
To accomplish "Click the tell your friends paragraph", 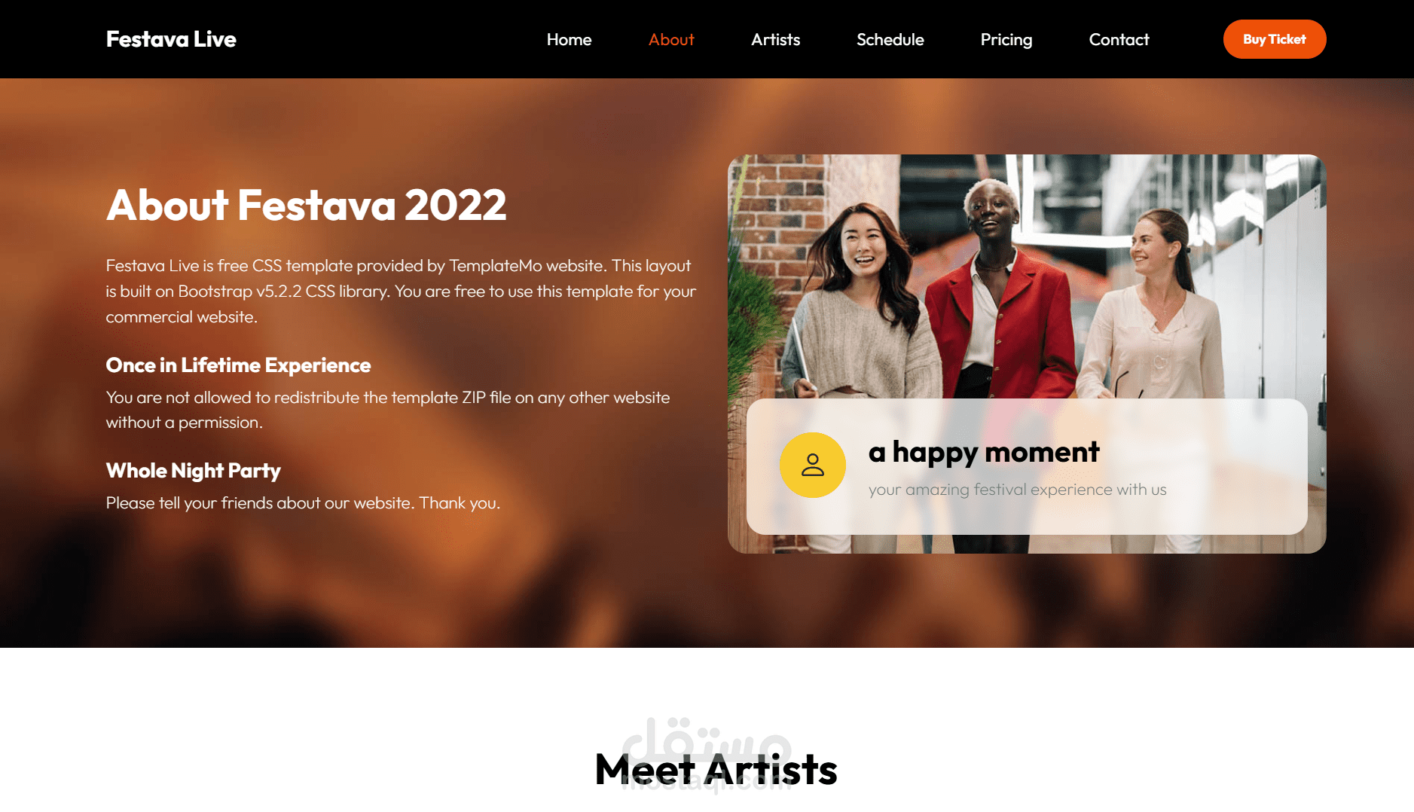I will (303, 503).
